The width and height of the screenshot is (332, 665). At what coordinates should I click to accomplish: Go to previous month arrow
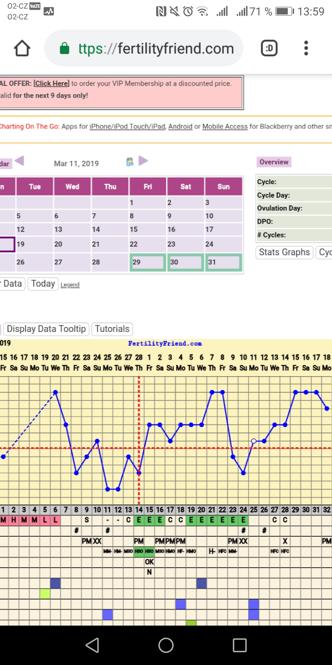coord(19,161)
